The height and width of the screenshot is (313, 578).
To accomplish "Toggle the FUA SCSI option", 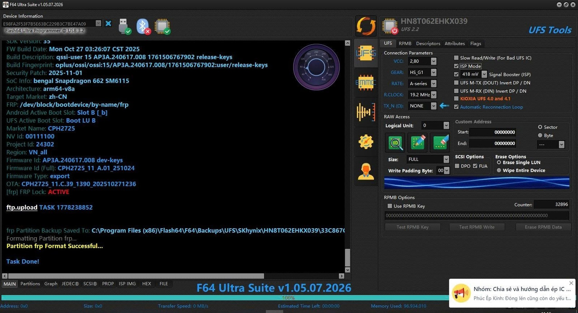I will point(475,166).
